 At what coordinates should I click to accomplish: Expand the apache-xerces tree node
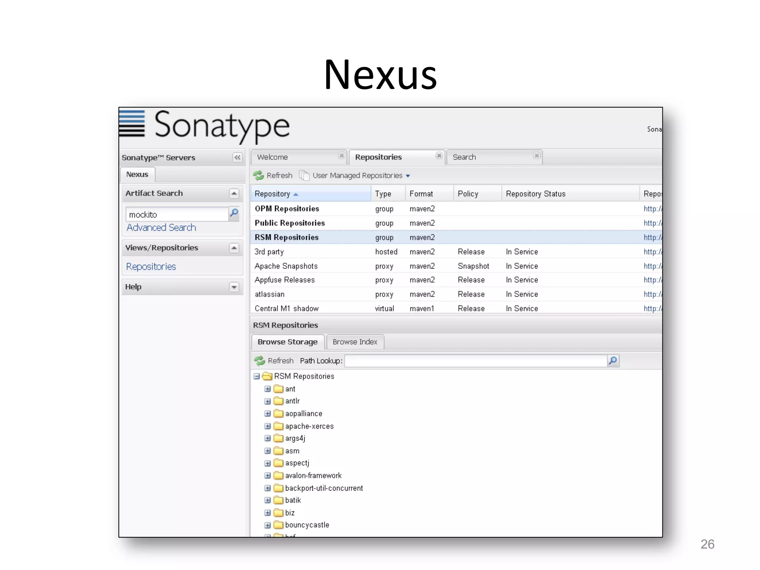point(268,426)
